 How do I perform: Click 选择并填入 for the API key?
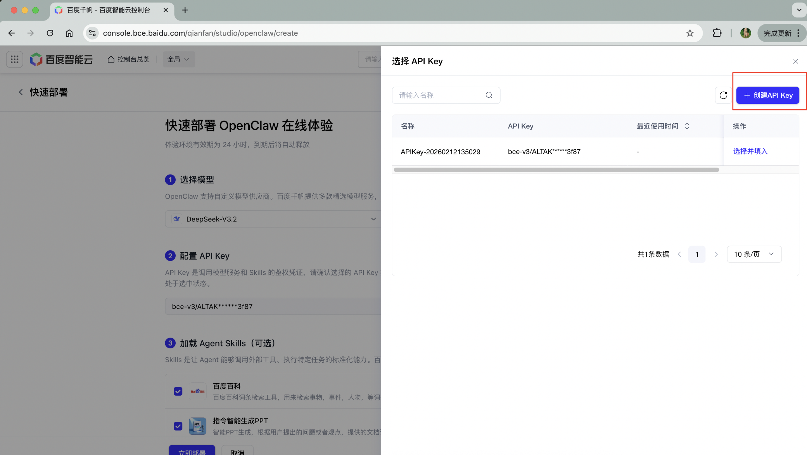point(750,151)
